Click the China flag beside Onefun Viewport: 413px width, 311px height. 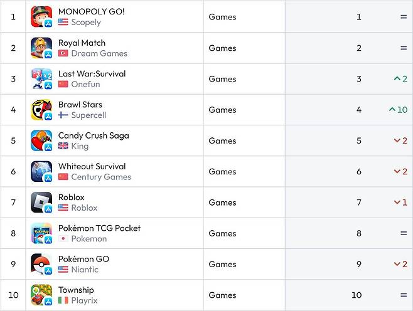click(63, 84)
